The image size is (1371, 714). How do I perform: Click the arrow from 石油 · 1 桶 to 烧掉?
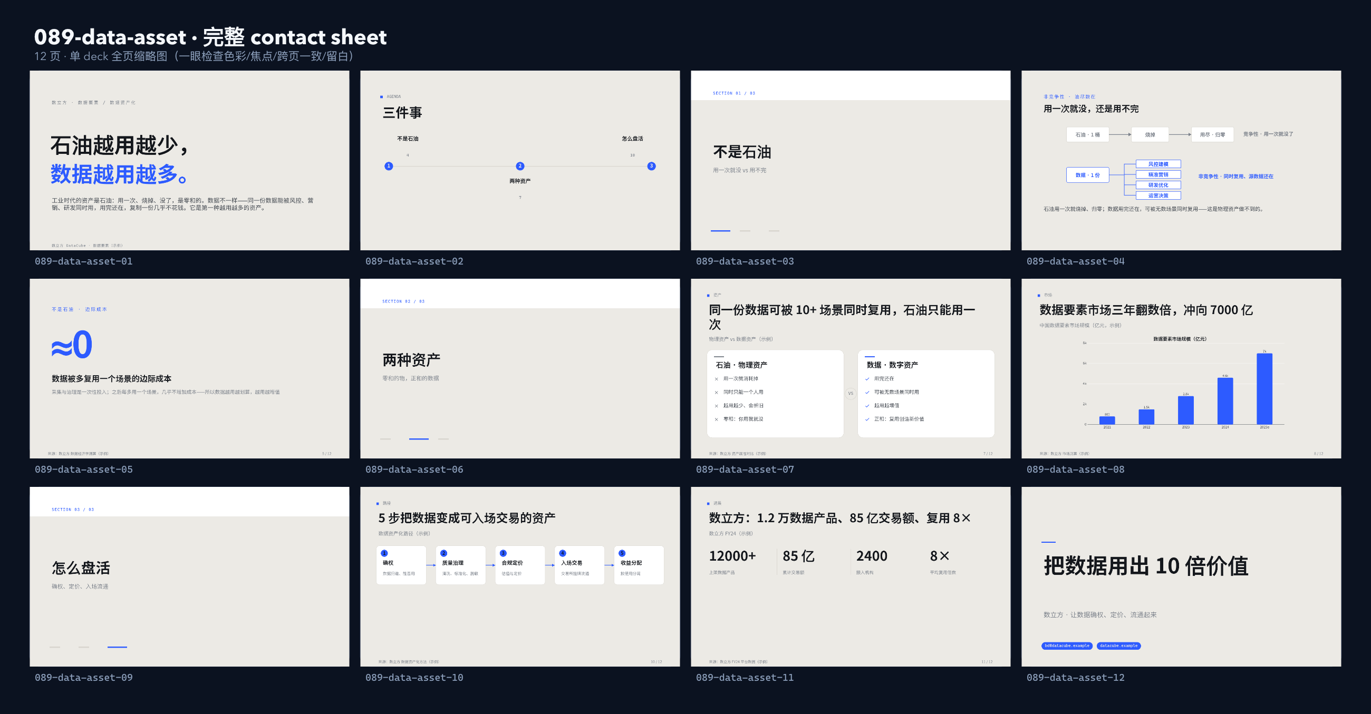tap(1121, 134)
